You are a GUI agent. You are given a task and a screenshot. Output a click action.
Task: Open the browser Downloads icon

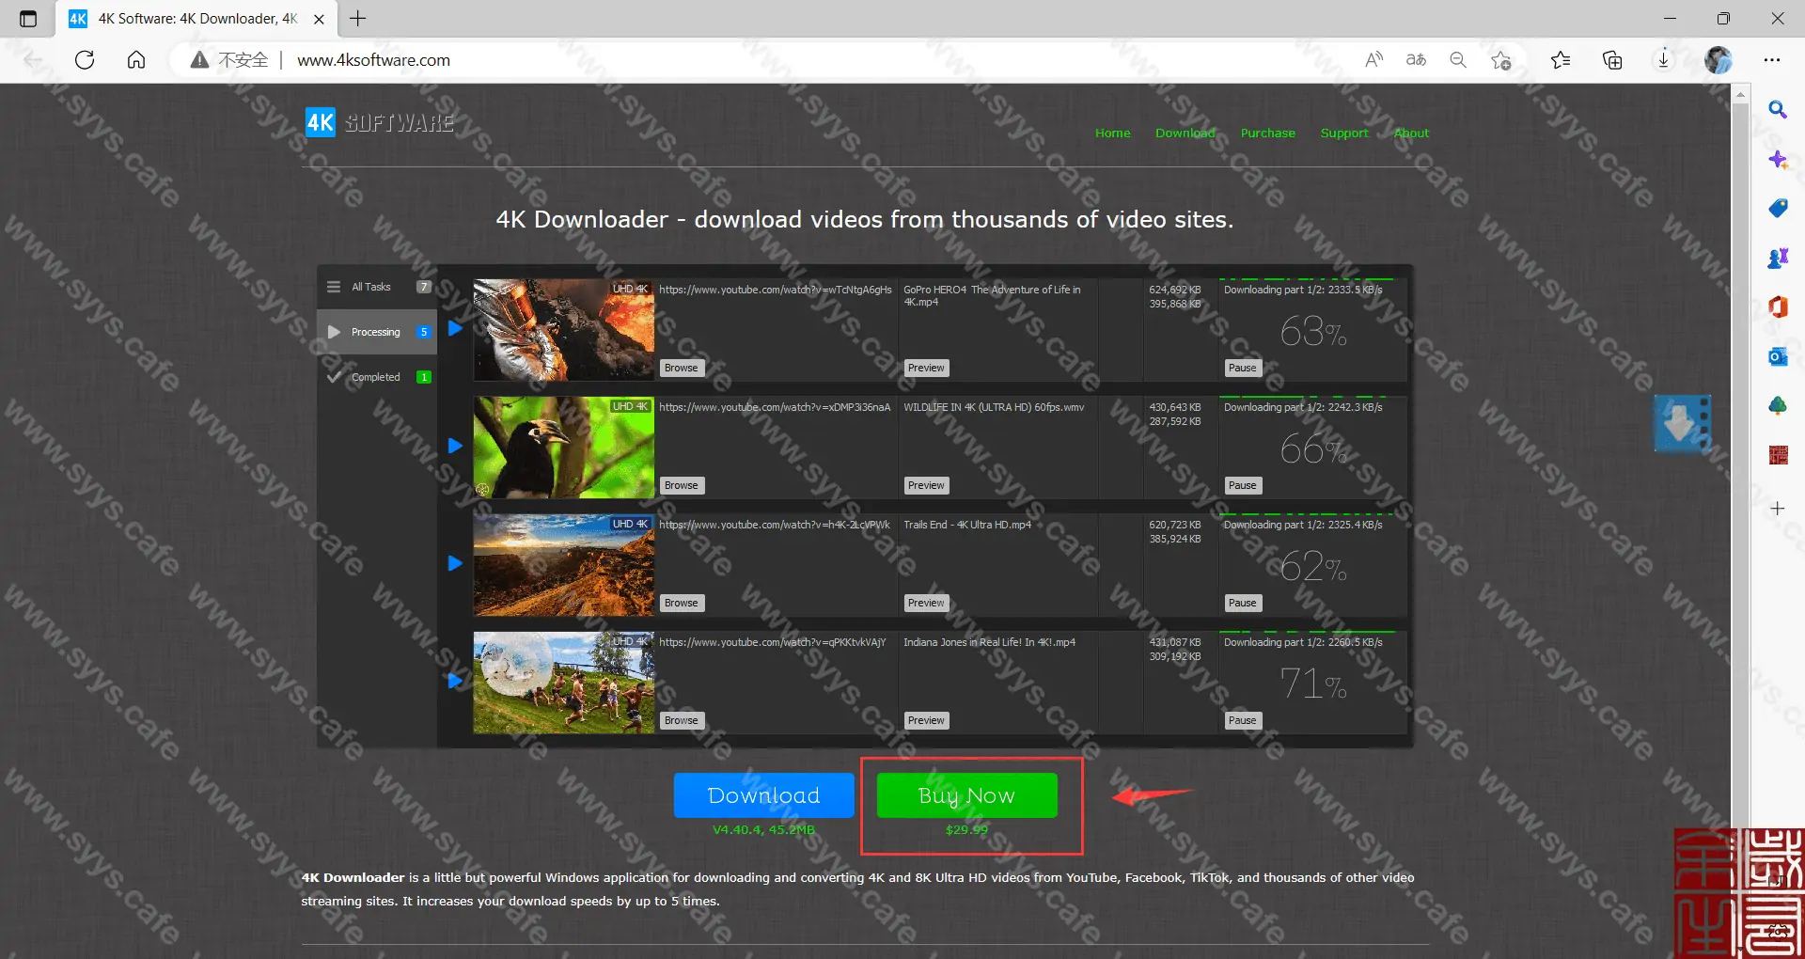pos(1663,60)
